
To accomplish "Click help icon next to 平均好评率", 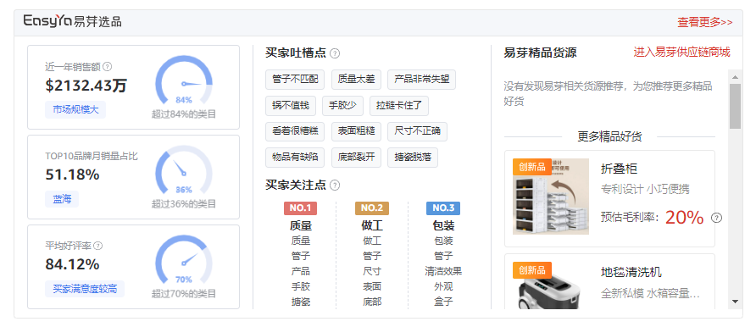I will click(x=97, y=246).
